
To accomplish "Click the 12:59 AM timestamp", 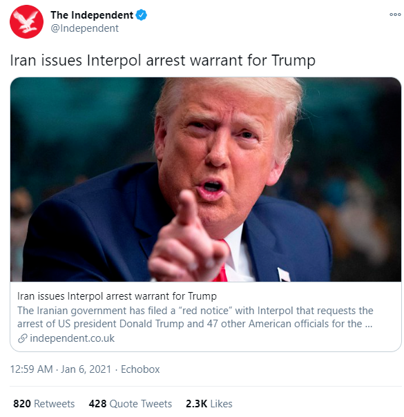I will tap(31, 369).
